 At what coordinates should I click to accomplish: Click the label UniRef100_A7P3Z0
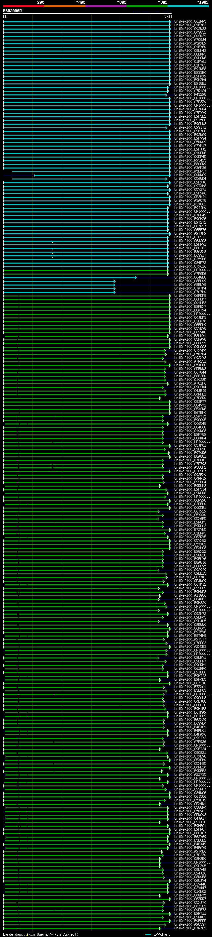click(x=190, y=102)
